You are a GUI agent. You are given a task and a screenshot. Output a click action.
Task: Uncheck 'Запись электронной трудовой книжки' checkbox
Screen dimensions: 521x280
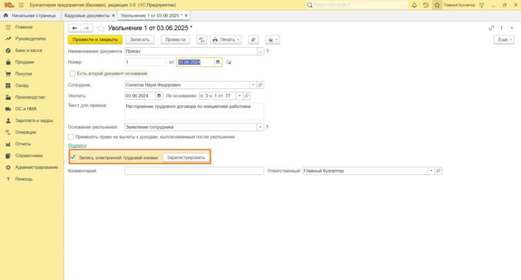[73, 158]
